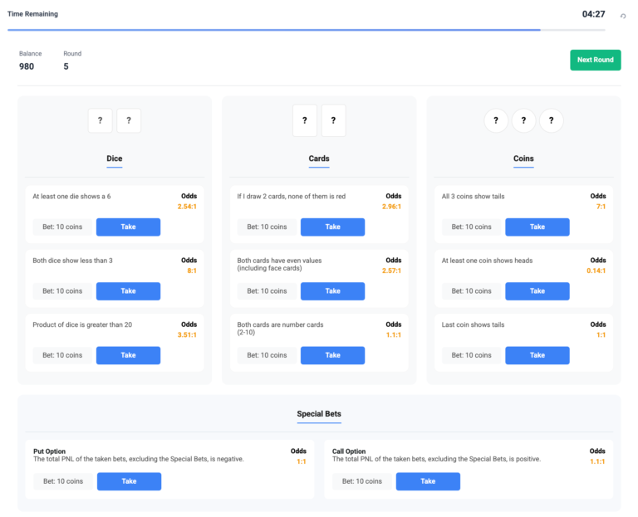Click the first hidden coin
The width and height of the screenshot is (638, 517).
point(496,120)
